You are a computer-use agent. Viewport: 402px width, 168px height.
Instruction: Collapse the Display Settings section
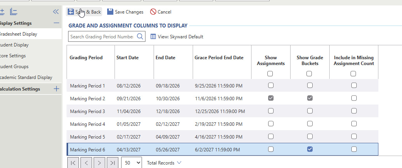56,23
